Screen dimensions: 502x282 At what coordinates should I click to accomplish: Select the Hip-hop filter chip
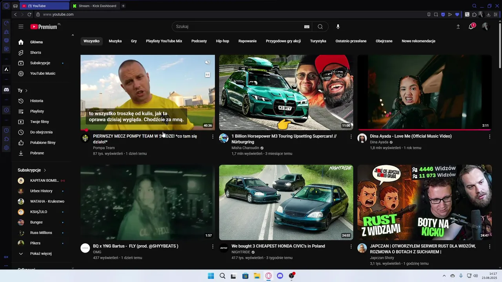[x=222, y=41]
